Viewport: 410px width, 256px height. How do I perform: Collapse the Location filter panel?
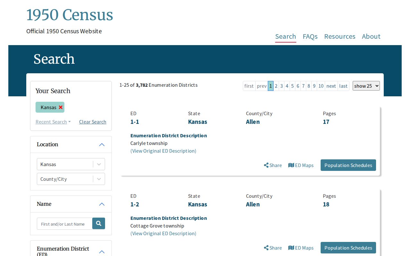[x=102, y=145]
